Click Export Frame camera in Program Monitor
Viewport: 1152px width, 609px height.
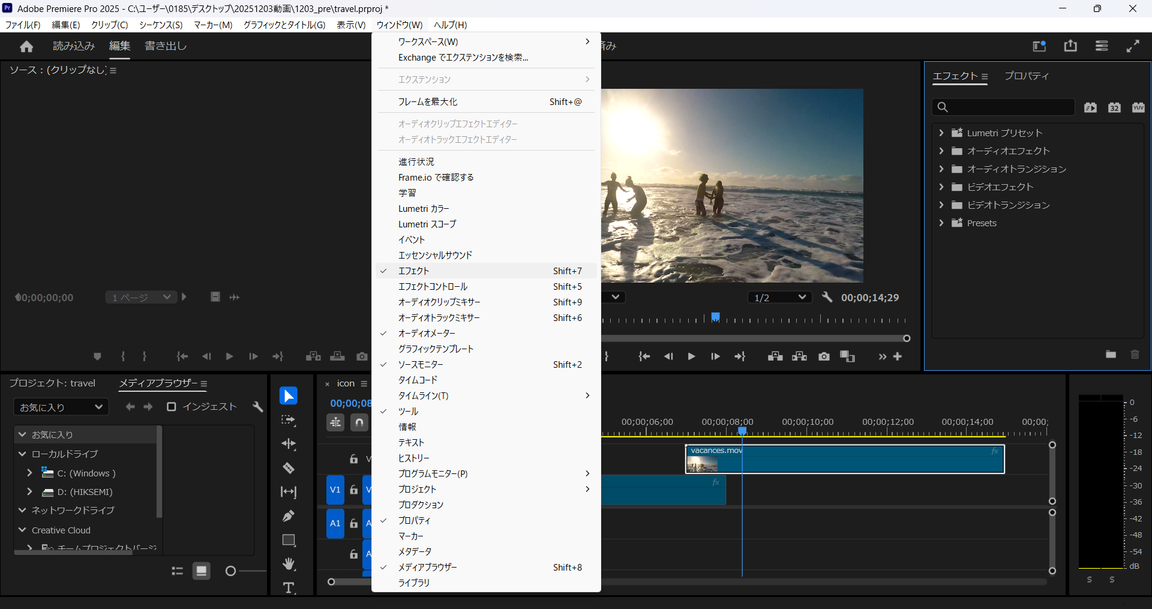[x=824, y=356]
